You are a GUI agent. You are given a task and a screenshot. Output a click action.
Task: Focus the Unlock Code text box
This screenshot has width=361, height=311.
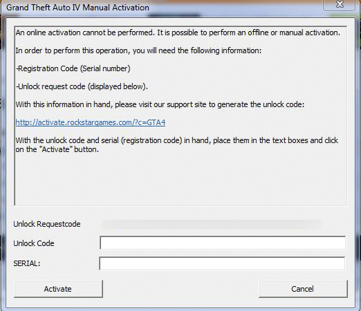coord(223,243)
